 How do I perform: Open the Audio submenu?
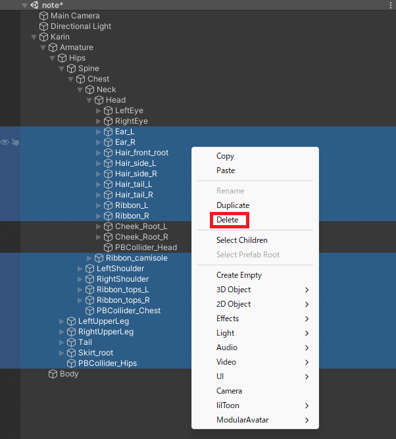click(x=255, y=348)
